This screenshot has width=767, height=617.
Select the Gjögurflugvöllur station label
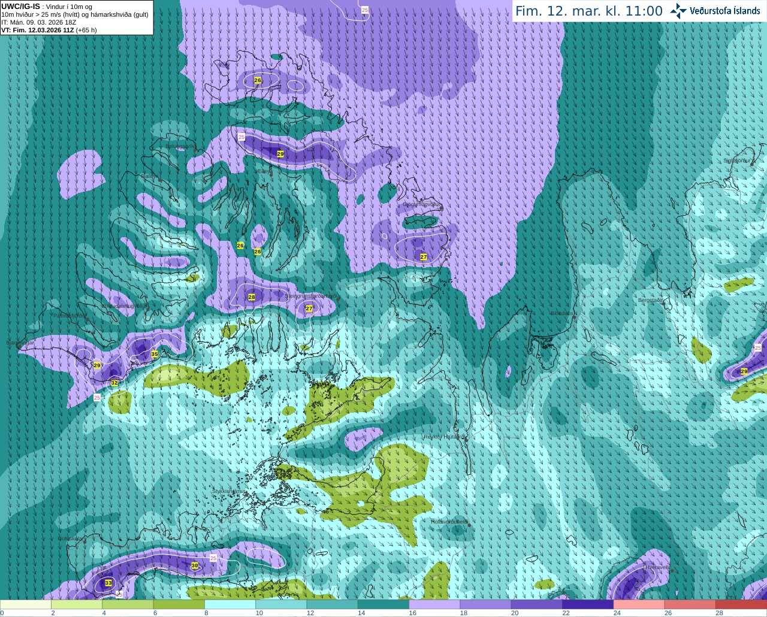[x=422, y=204]
